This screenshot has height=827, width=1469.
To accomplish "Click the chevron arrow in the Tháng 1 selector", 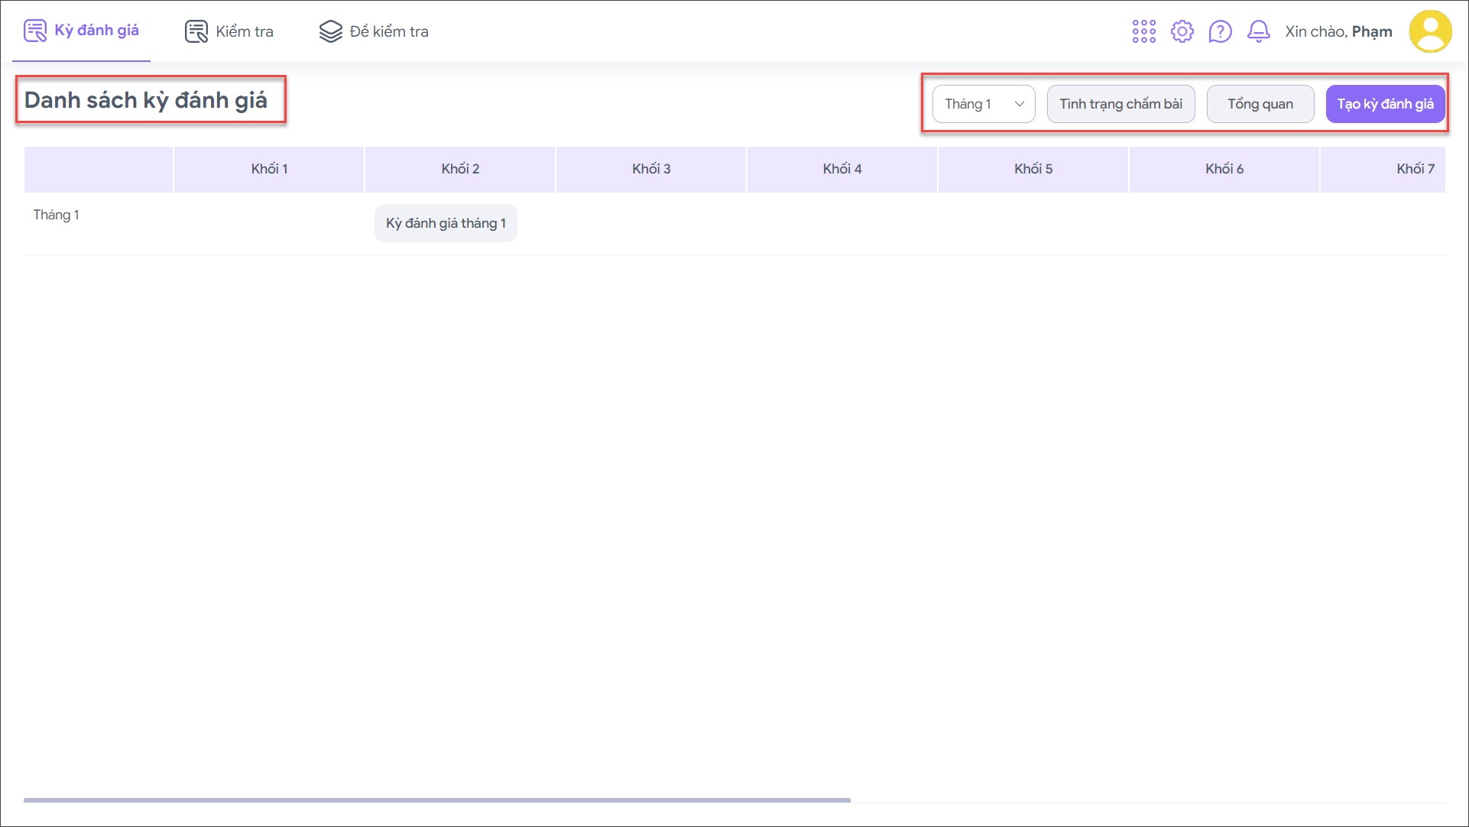I will point(1019,104).
